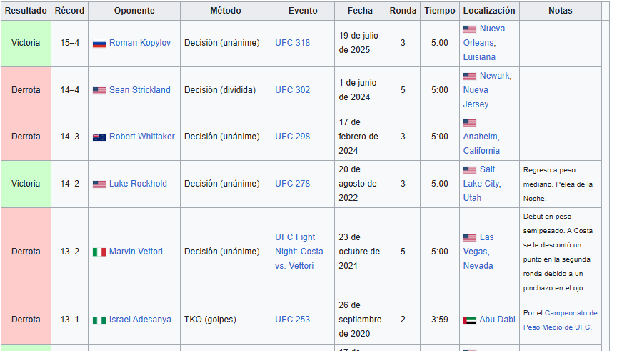Select the 14–3 record cell

(x=69, y=137)
